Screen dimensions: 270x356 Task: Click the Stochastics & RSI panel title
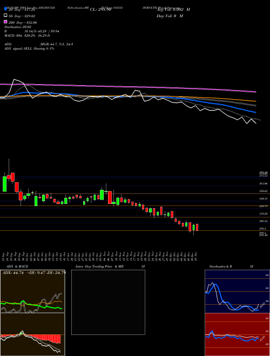coord(231,266)
